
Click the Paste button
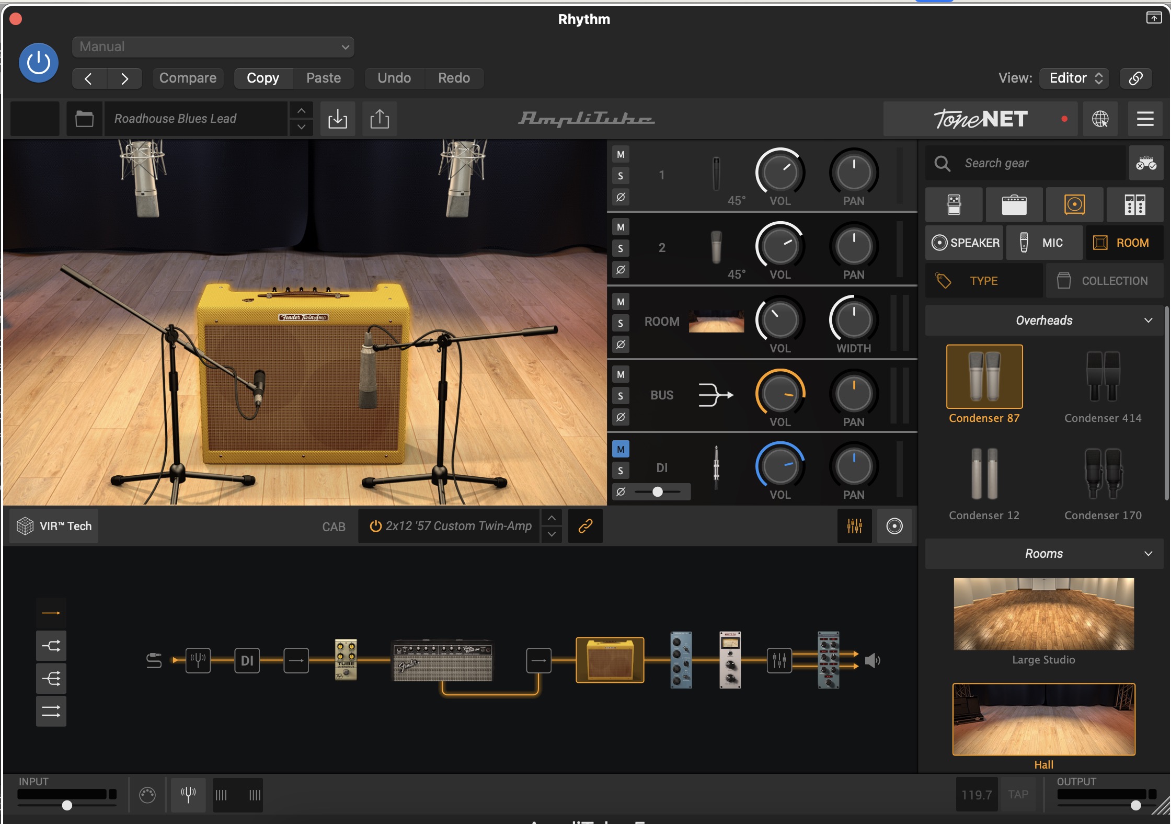point(324,78)
